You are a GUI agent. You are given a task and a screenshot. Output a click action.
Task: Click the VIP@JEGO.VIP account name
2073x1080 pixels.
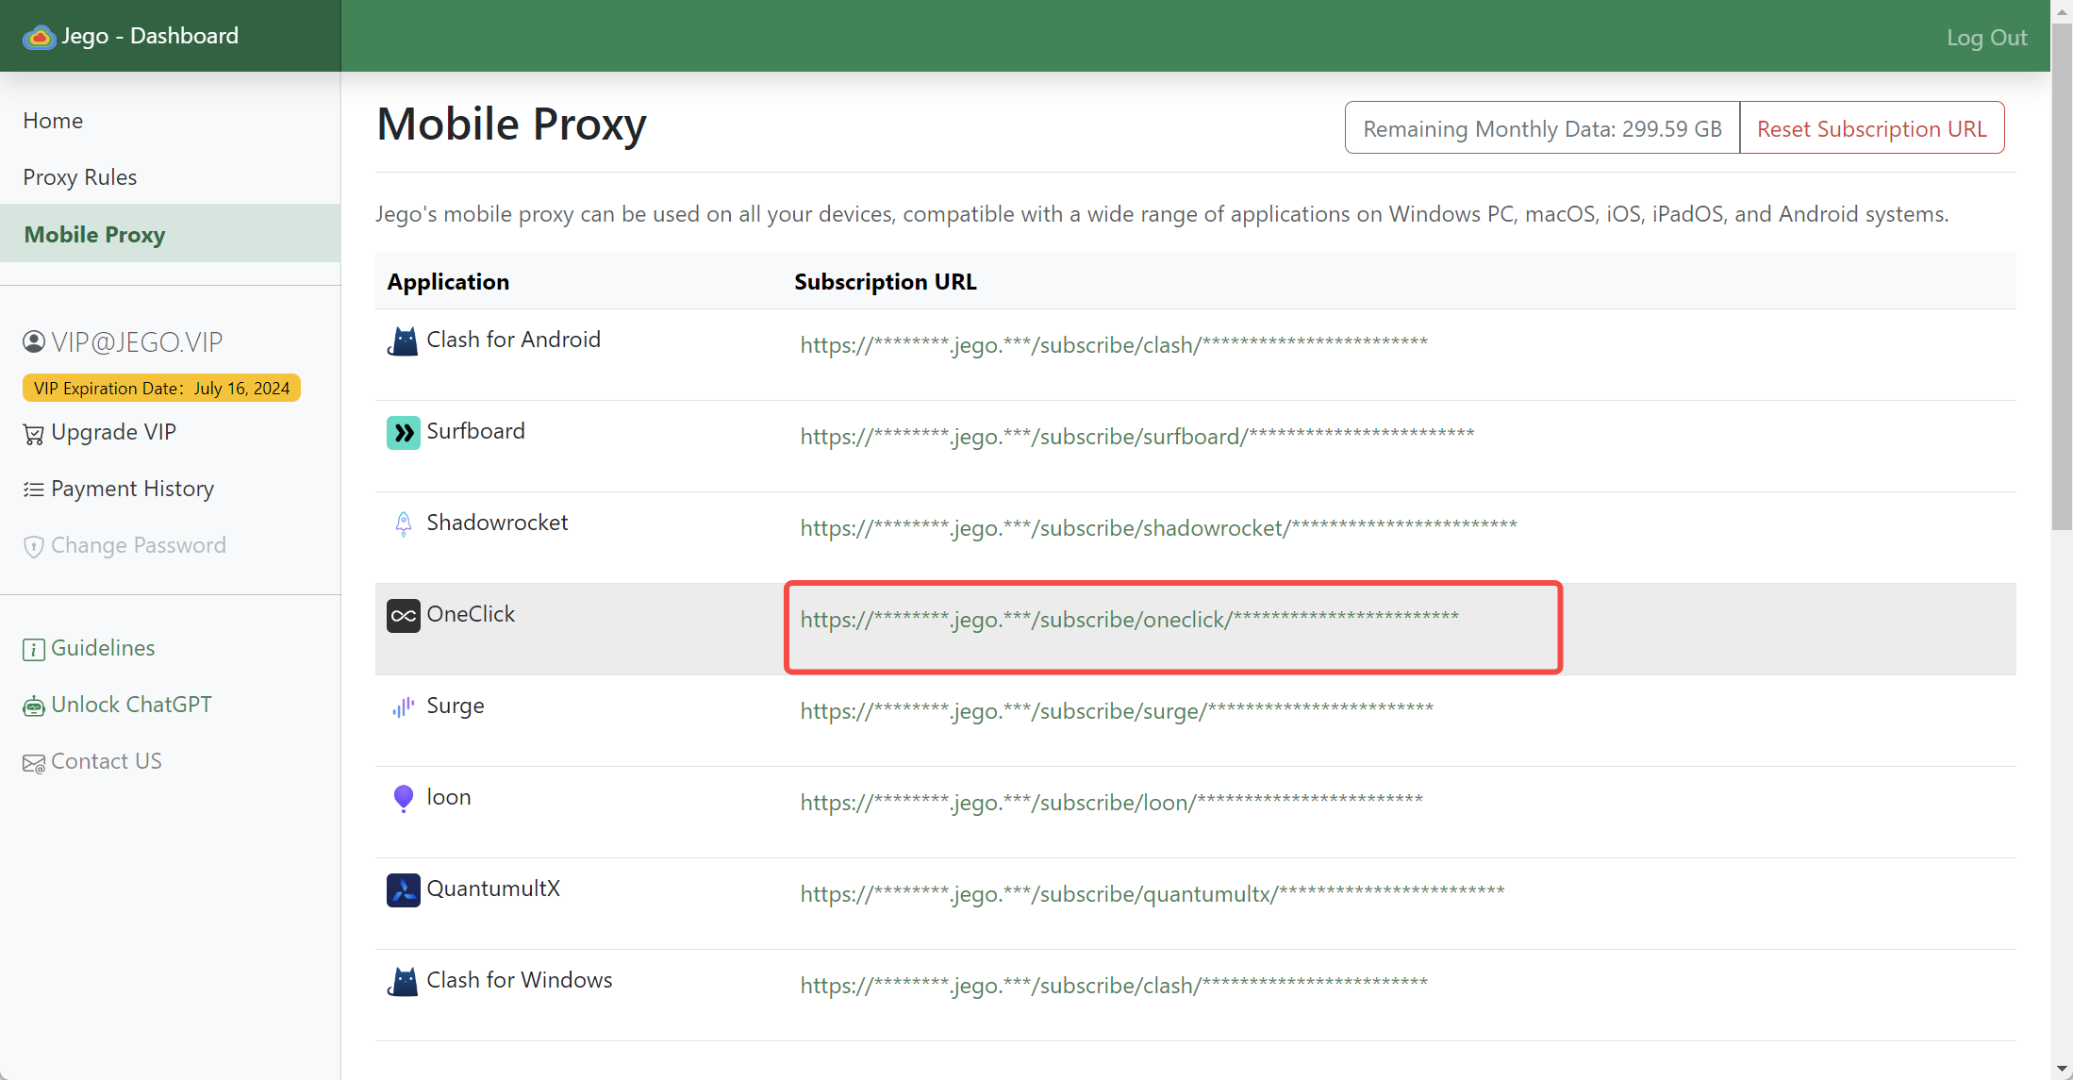click(137, 341)
